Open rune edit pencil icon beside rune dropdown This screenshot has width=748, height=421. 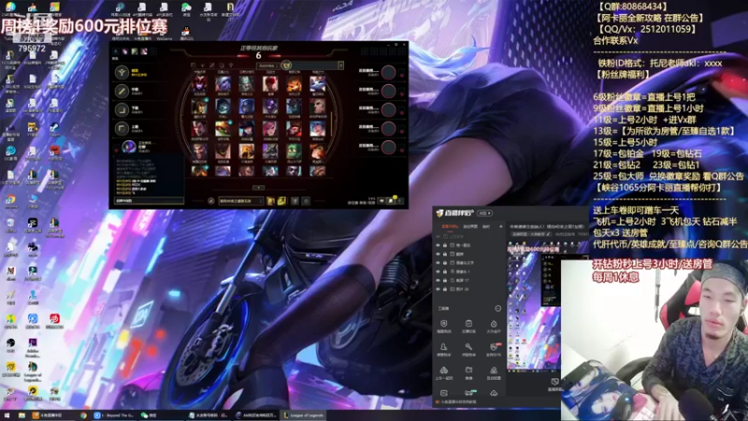[x=211, y=201]
